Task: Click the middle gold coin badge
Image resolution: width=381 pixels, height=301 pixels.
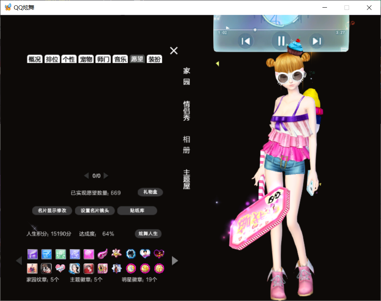Action: click(145, 269)
